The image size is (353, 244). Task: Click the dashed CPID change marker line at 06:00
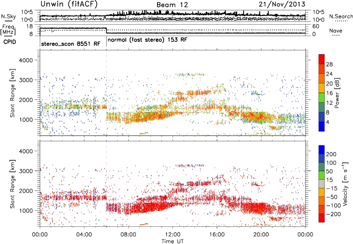tap(106, 92)
